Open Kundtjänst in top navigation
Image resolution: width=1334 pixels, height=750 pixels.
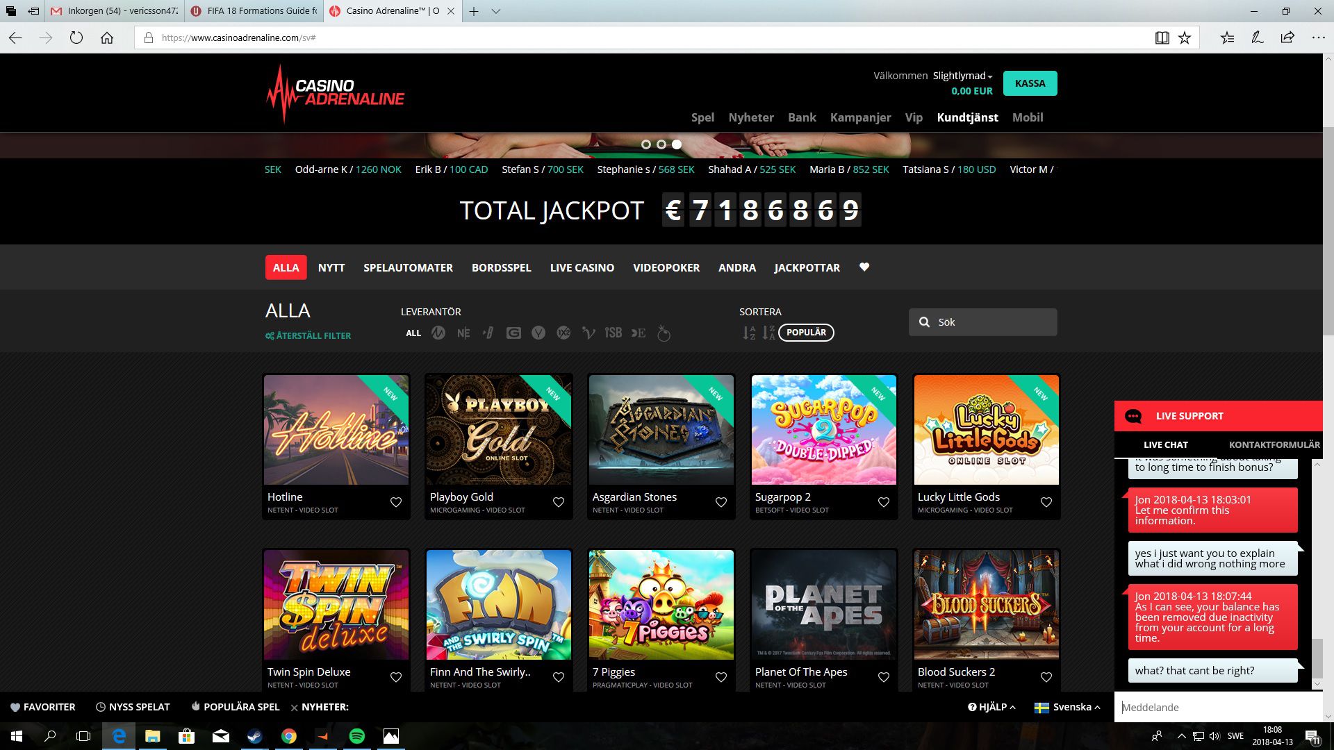click(967, 117)
